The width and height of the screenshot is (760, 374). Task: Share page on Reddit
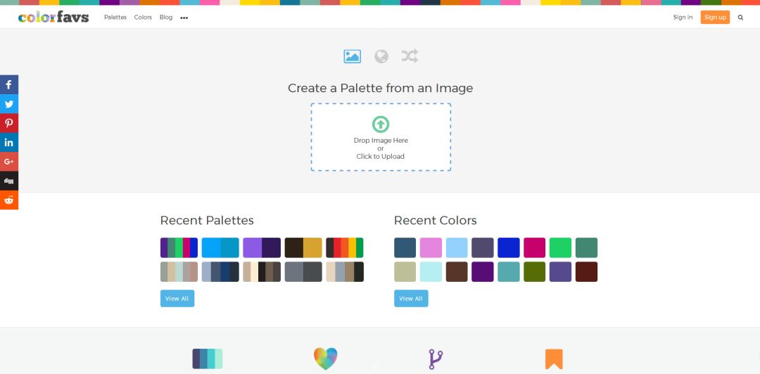[x=9, y=200]
